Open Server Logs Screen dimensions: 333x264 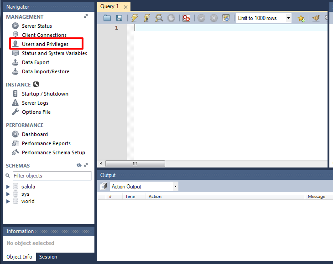35,103
